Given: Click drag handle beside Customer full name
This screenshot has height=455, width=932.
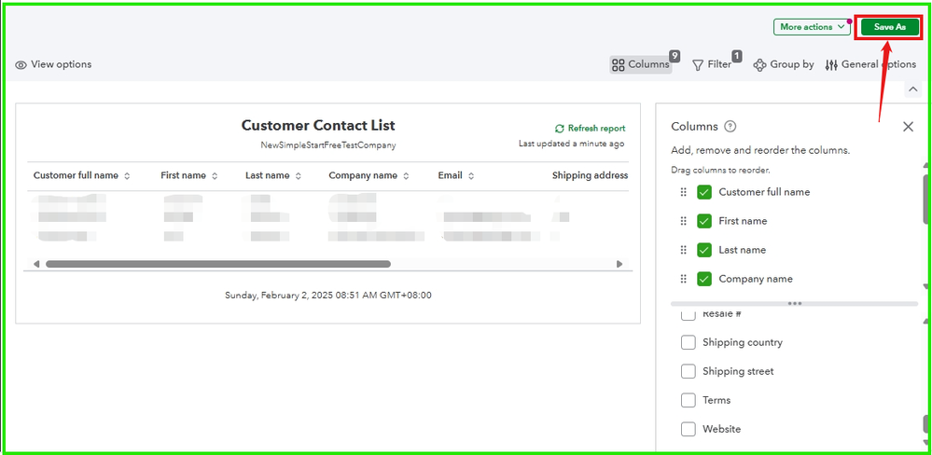Looking at the screenshot, I should click(x=683, y=192).
